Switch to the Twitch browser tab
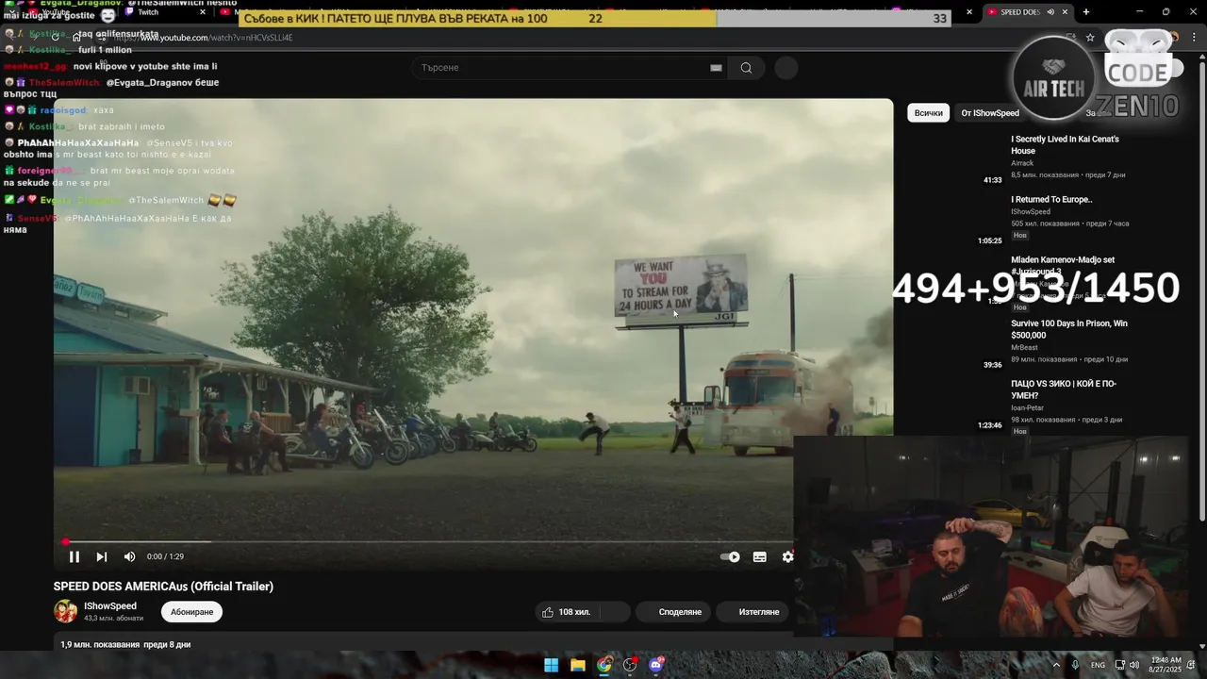This screenshot has height=679, width=1207. (165, 12)
